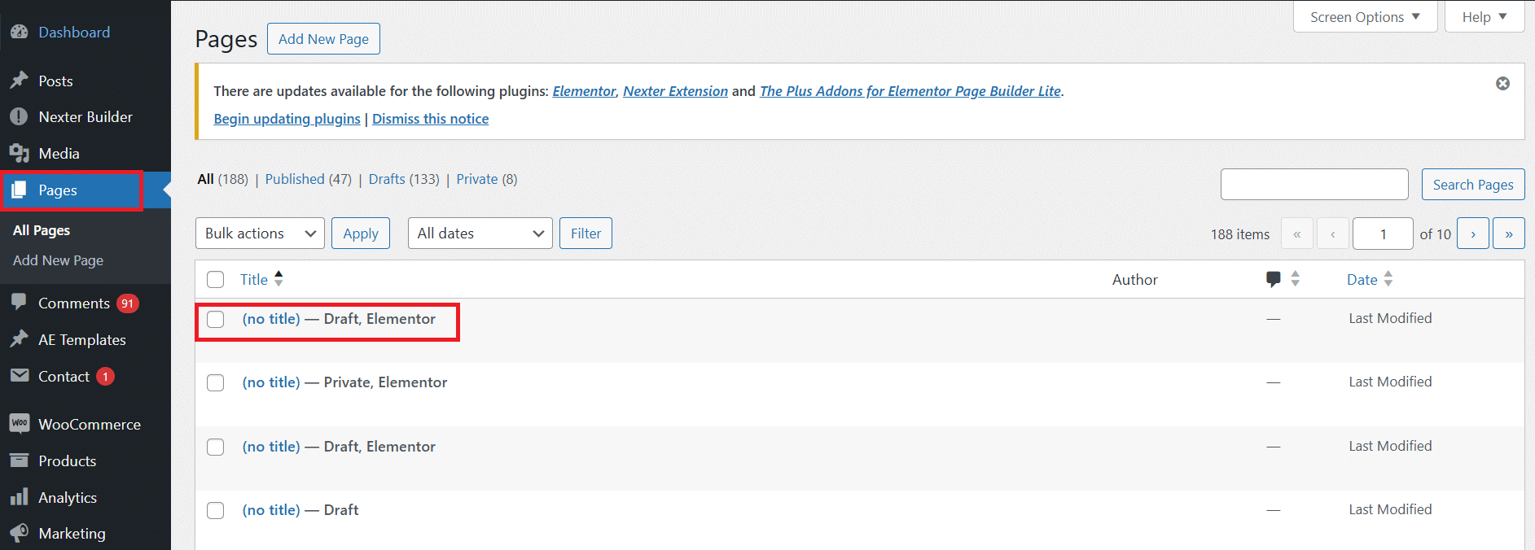Click the Add New Page button
This screenshot has width=1535, height=550.
click(x=323, y=39)
